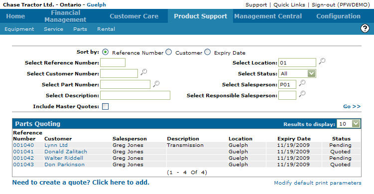This screenshot has height=194, width=374.
Task: Click Pending status for quote 001040
Action: (340, 145)
